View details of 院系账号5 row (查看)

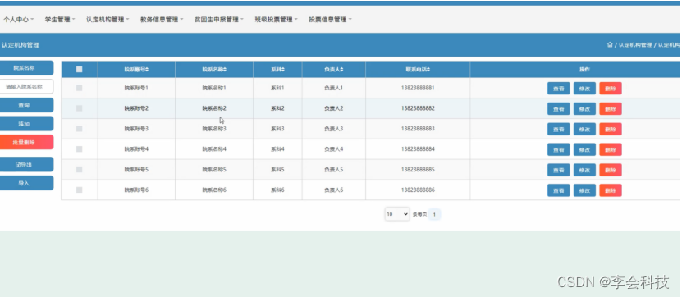(x=558, y=170)
